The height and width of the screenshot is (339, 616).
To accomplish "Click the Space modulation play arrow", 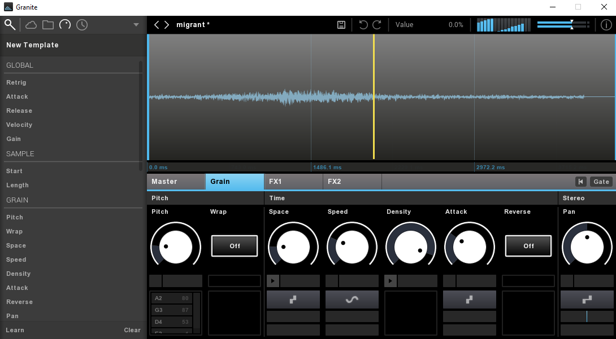I will [x=273, y=281].
